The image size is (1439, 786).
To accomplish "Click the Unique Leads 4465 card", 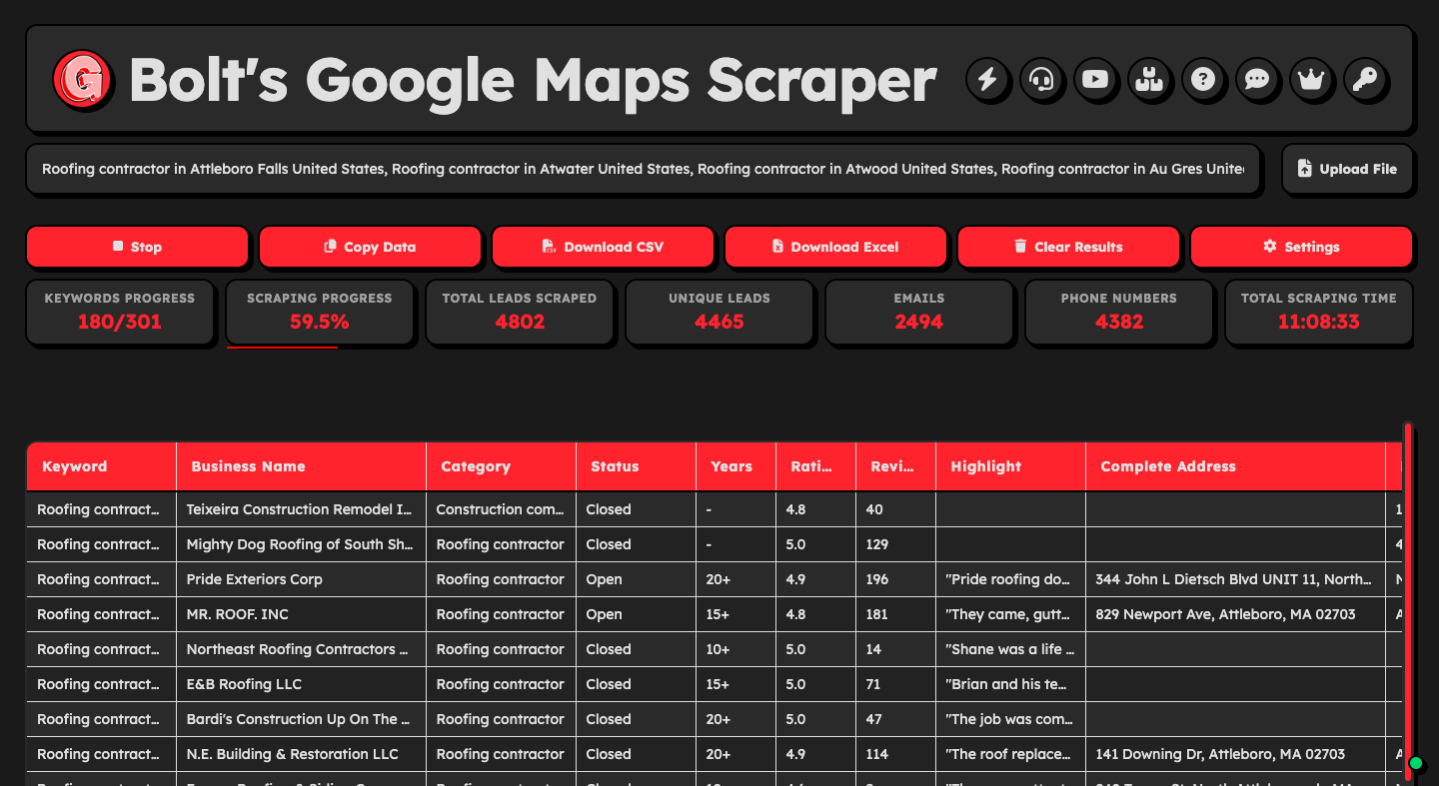I will click(719, 313).
